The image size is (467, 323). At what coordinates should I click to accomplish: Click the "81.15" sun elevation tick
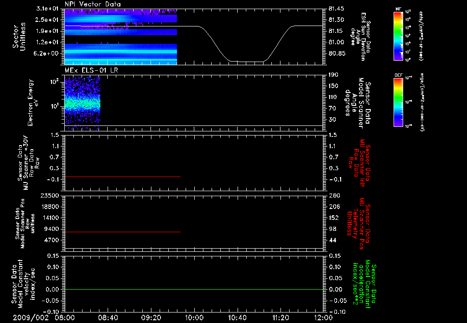336,31
